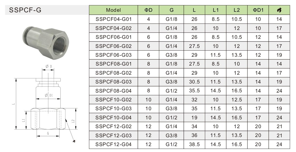Image resolution: width=296 pixels, height=152 pixels.
Task: Select the L1 column header
Action: tap(216, 10)
